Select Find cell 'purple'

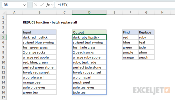click(130, 52)
